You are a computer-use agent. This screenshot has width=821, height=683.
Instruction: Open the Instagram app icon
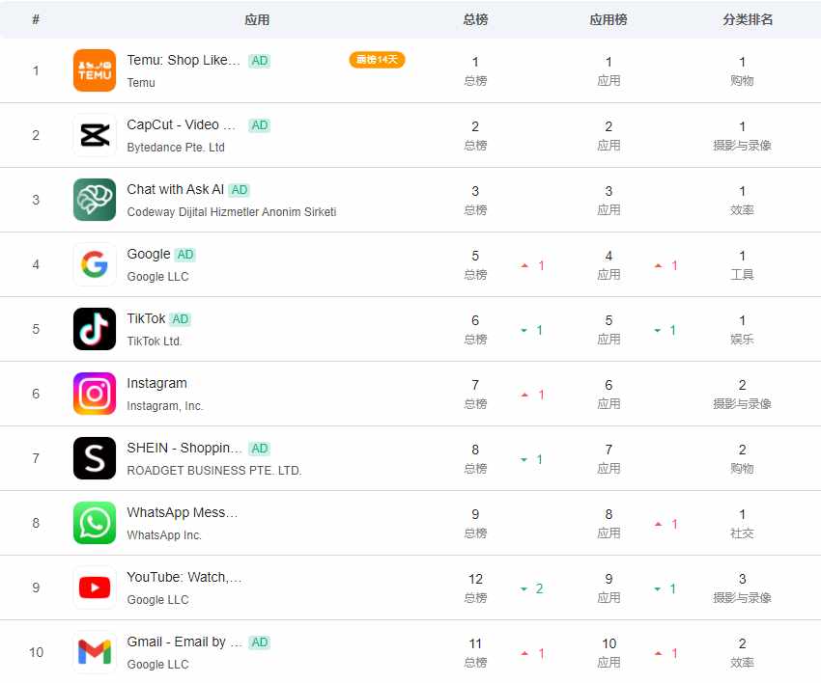point(95,394)
